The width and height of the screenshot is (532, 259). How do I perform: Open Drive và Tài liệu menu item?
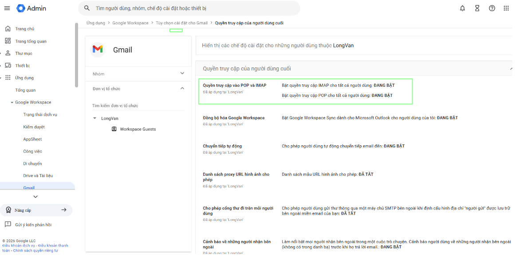(38, 176)
